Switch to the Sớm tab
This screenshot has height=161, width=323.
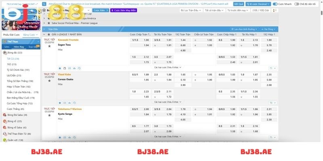tap(6, 47)
